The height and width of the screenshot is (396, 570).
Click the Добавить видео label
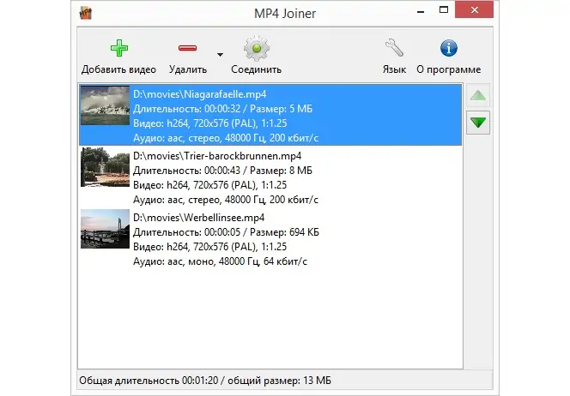pos(118,69)
